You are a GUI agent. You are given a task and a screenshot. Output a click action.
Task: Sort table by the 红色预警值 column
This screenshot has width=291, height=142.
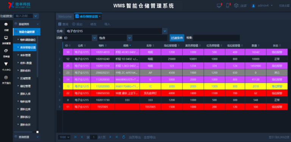tap(214, 45)
